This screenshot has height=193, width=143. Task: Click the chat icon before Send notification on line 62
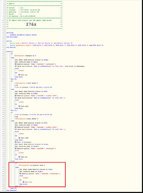pyautogui.click(x=16, y=129)
